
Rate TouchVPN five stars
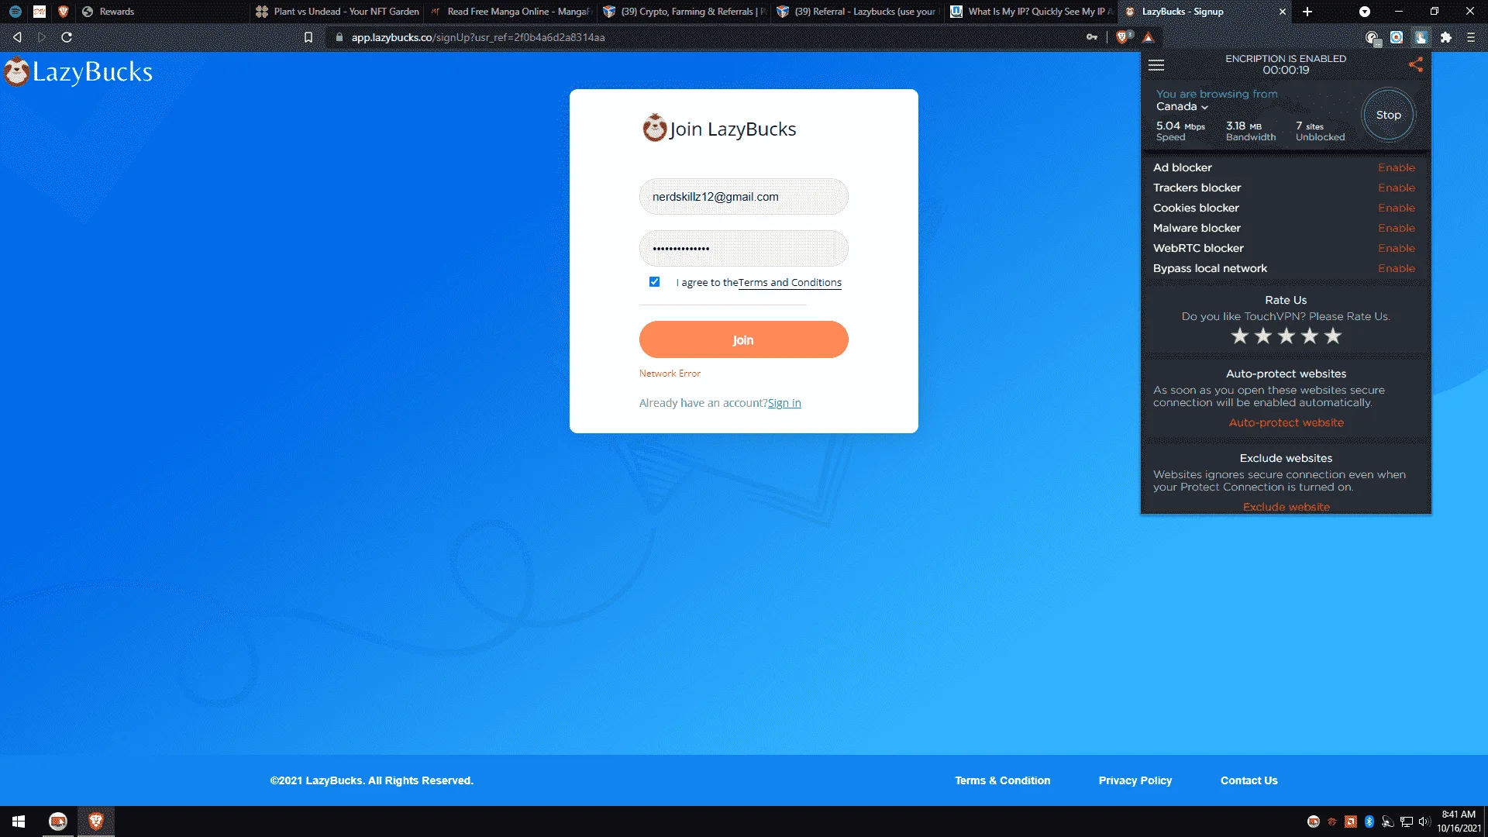pyautogui.click(x=1333, y=336)
